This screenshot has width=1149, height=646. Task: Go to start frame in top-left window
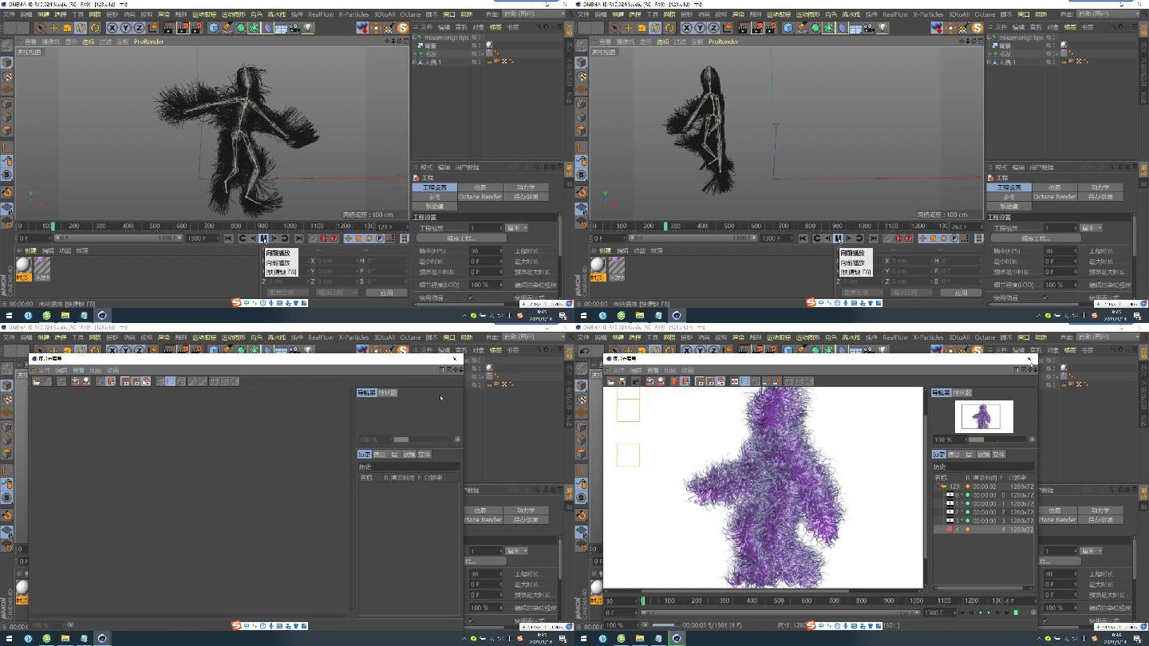(229, 238)
